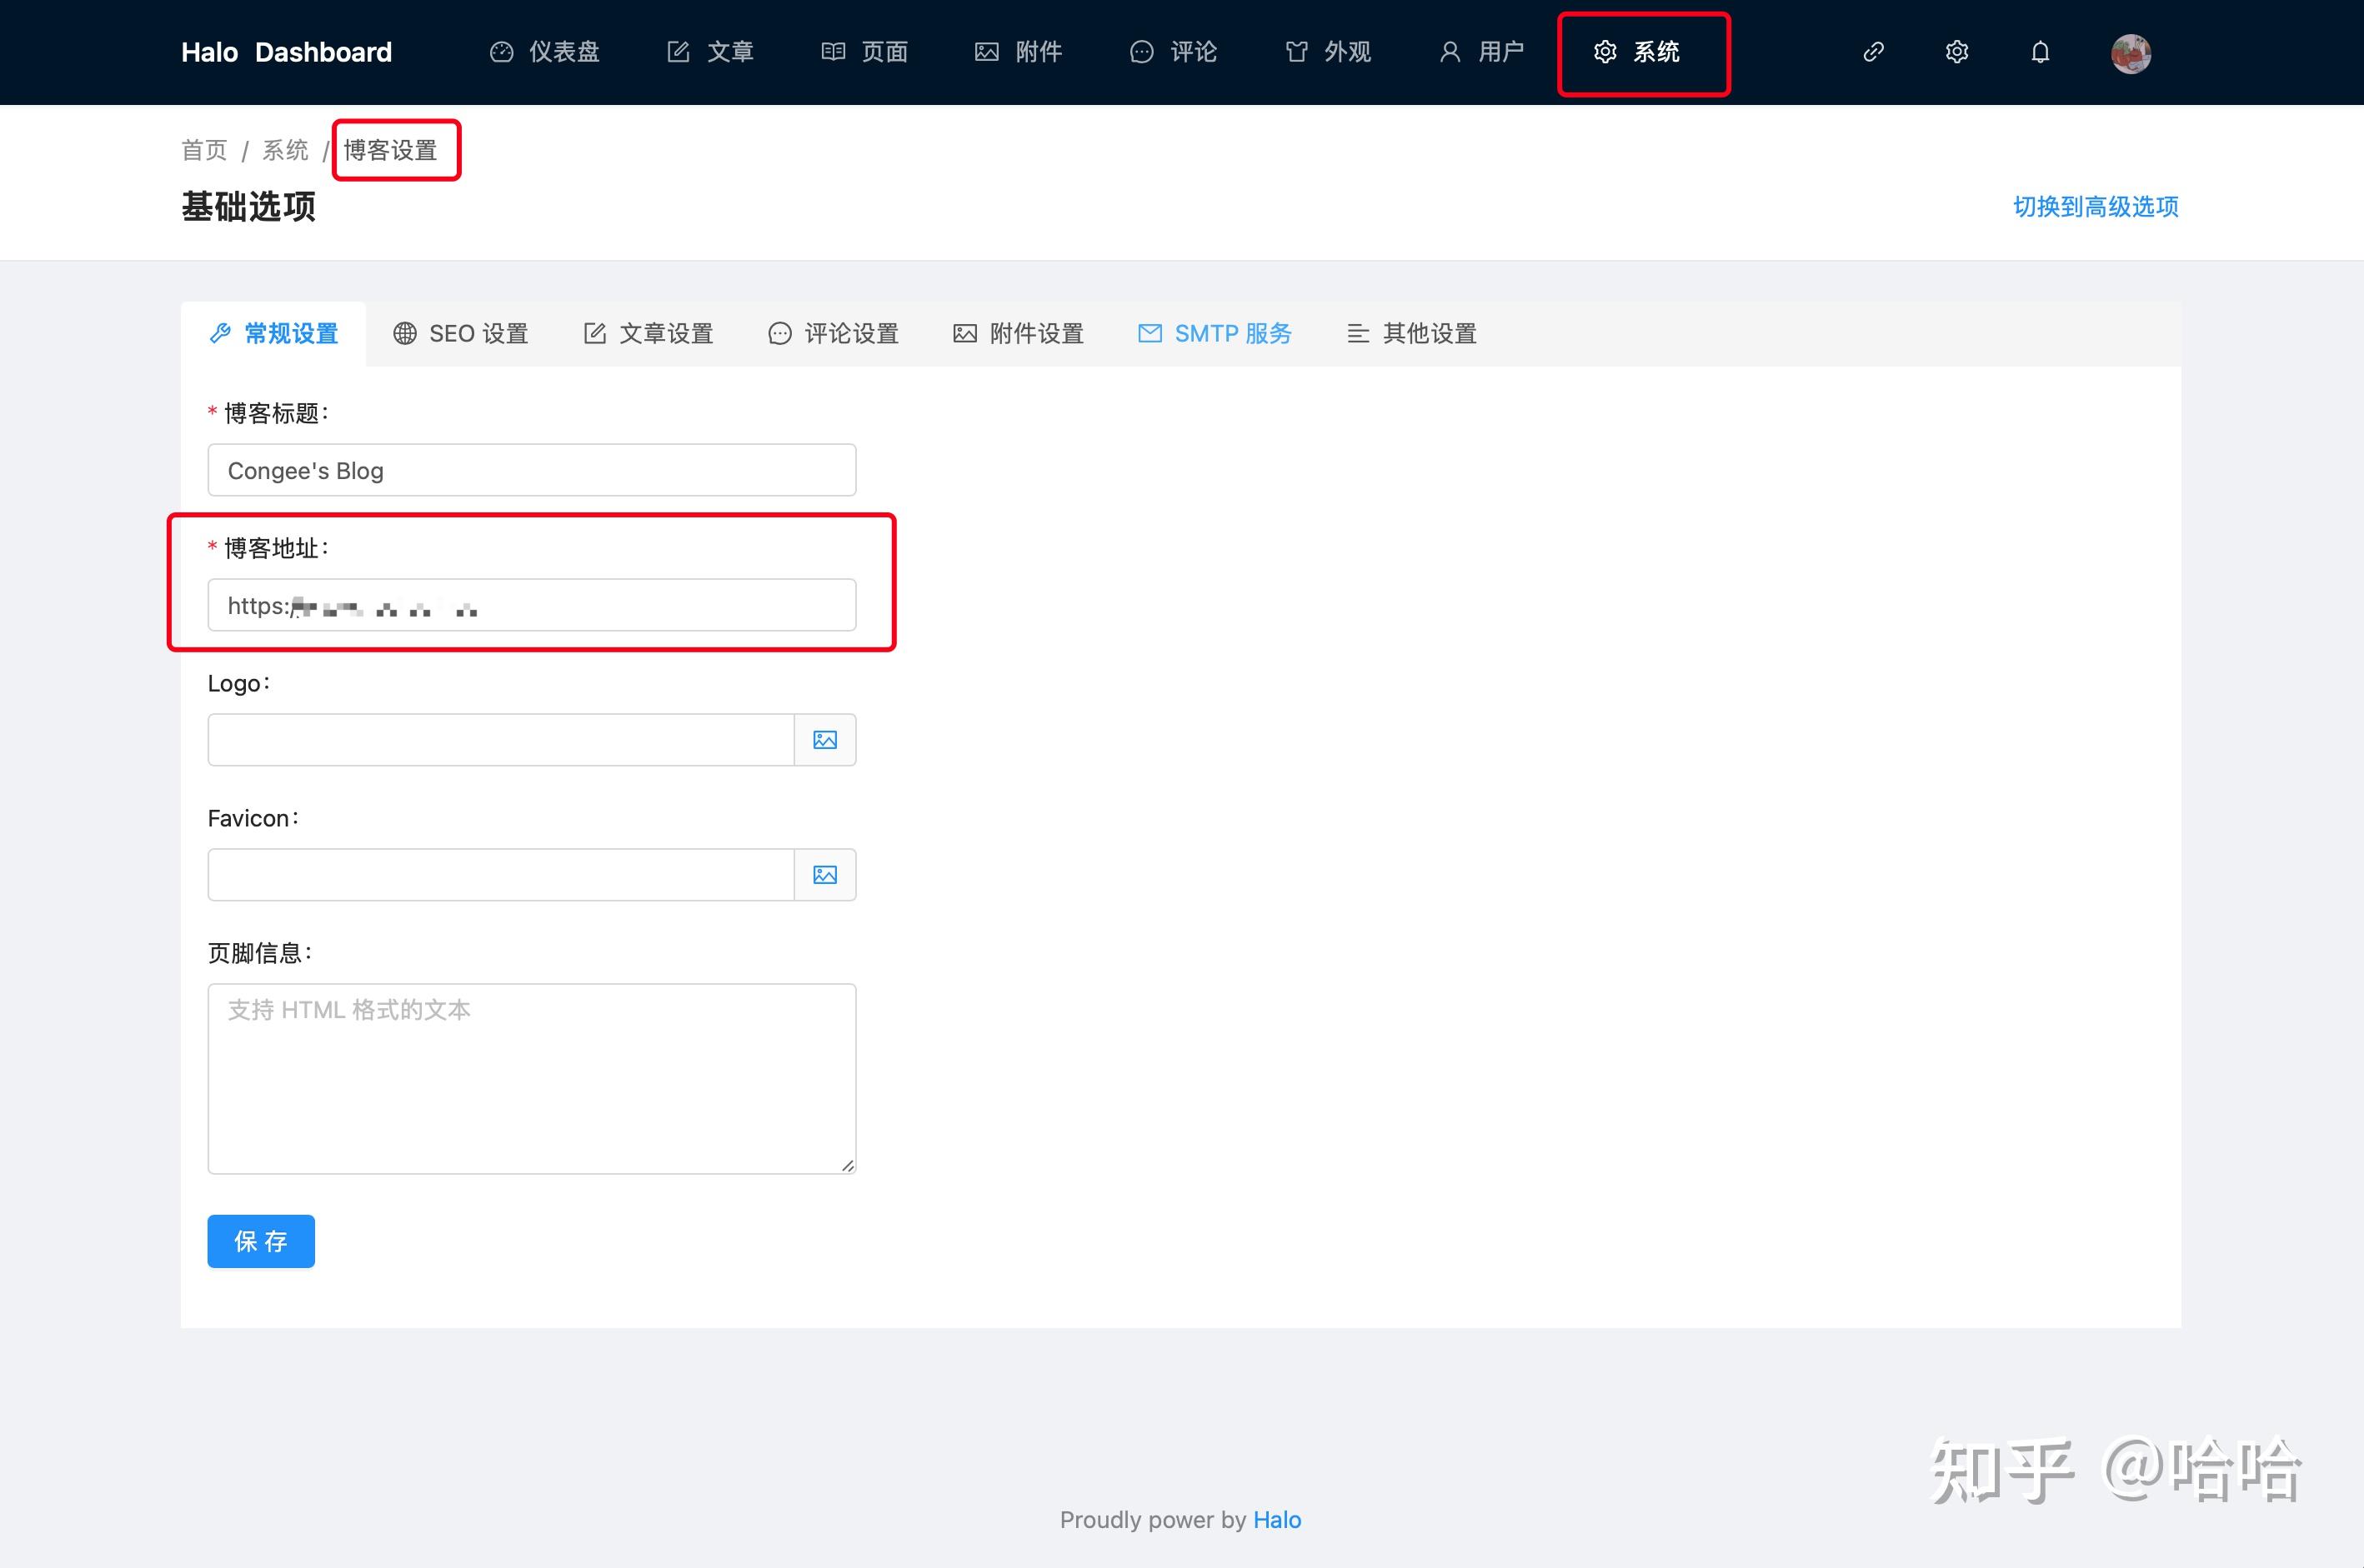Click the gear icon beside 系统
2364x1568 pixels.
pos(1605,52)
